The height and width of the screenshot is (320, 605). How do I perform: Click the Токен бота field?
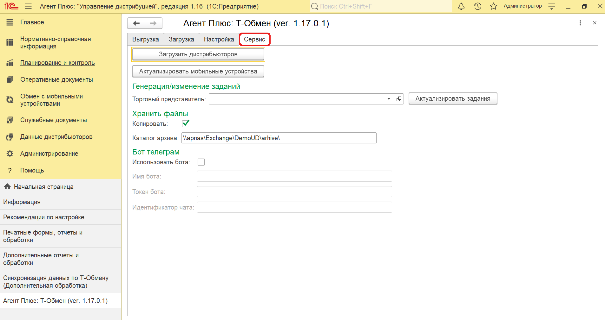[x=294, y=192]
